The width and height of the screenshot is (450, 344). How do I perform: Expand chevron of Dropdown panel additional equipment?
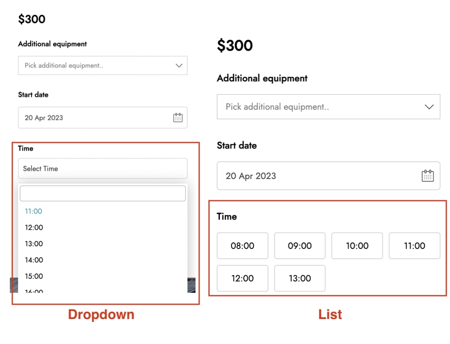[x=179, y=66]
